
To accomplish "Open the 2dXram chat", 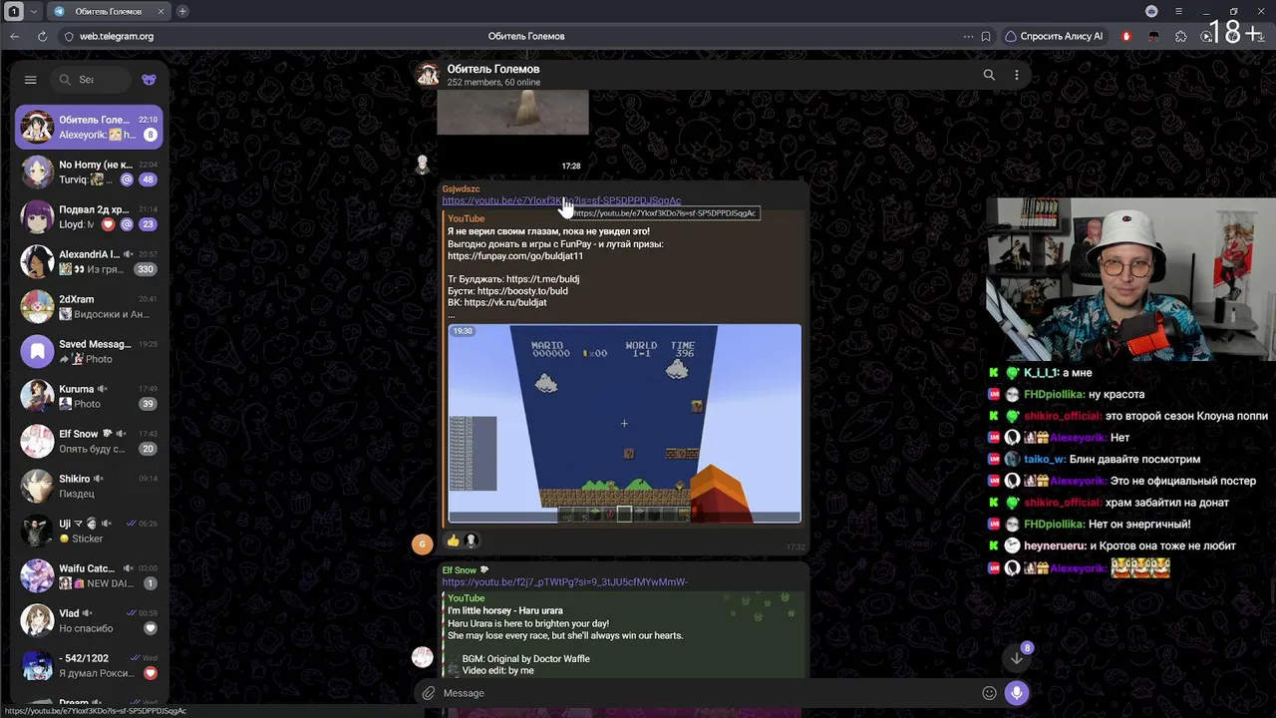I will click(90, 307).
